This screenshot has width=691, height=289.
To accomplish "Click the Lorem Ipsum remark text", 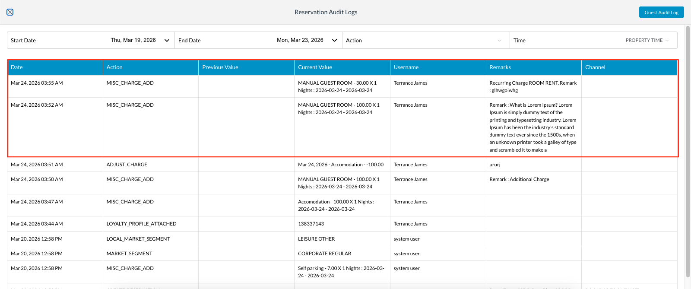I will click(533, 127).
